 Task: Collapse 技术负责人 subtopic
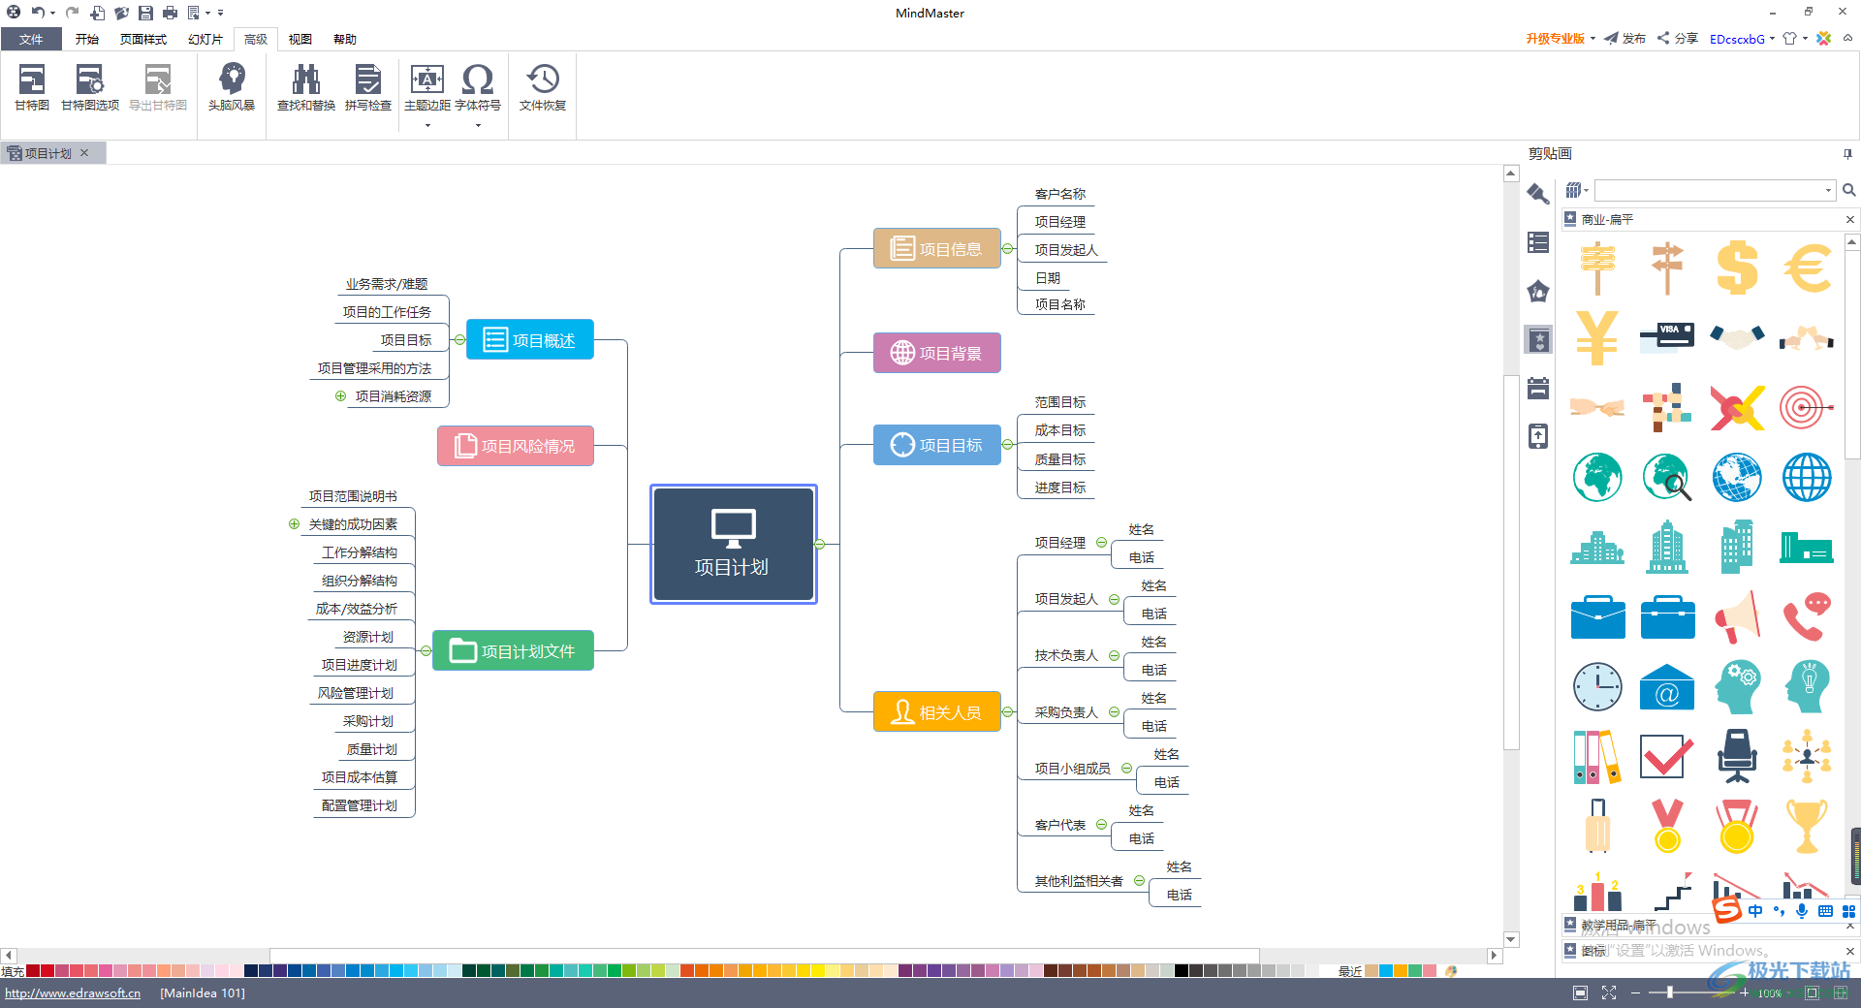[1114, 655]
